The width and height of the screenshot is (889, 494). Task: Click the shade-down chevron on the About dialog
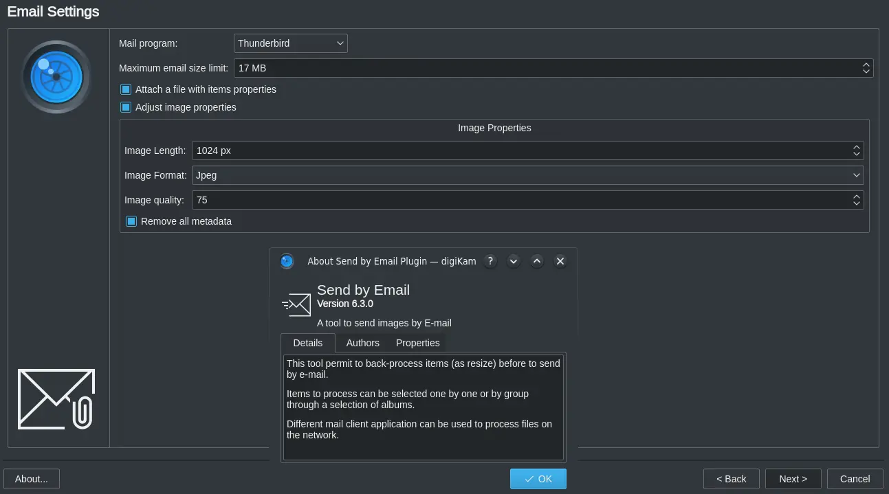pos(514,261)
